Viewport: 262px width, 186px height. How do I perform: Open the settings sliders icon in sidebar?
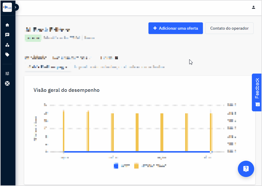[7, 74]
